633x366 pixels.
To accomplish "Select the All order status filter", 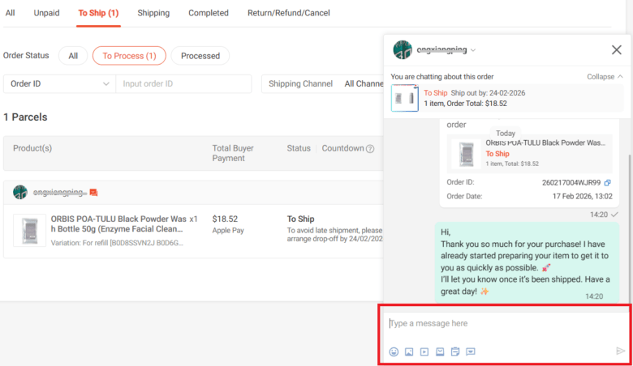I will coord(73,56).
